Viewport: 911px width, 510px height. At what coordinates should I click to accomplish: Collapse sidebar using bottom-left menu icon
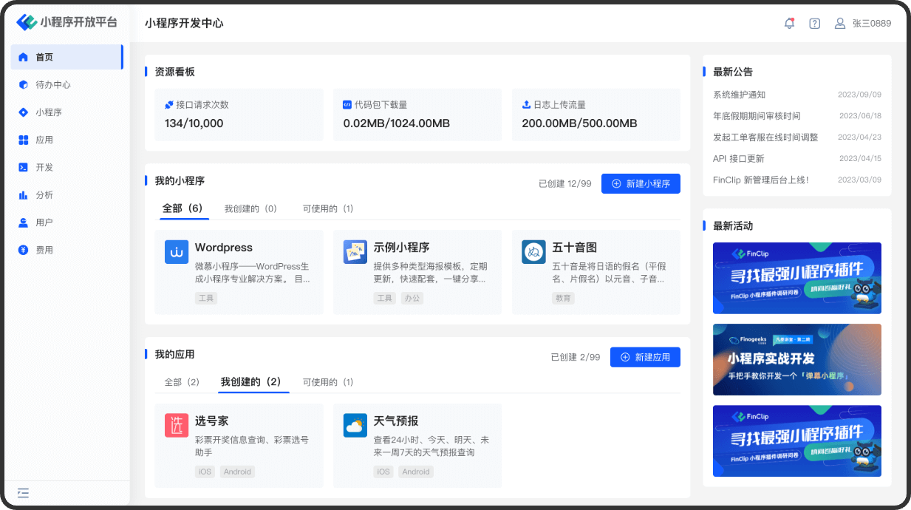click(23, 492)
